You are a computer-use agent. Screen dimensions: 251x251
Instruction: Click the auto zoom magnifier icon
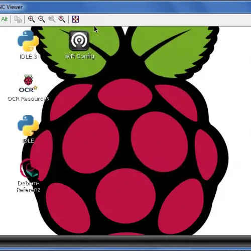click(x=62, y=19)
